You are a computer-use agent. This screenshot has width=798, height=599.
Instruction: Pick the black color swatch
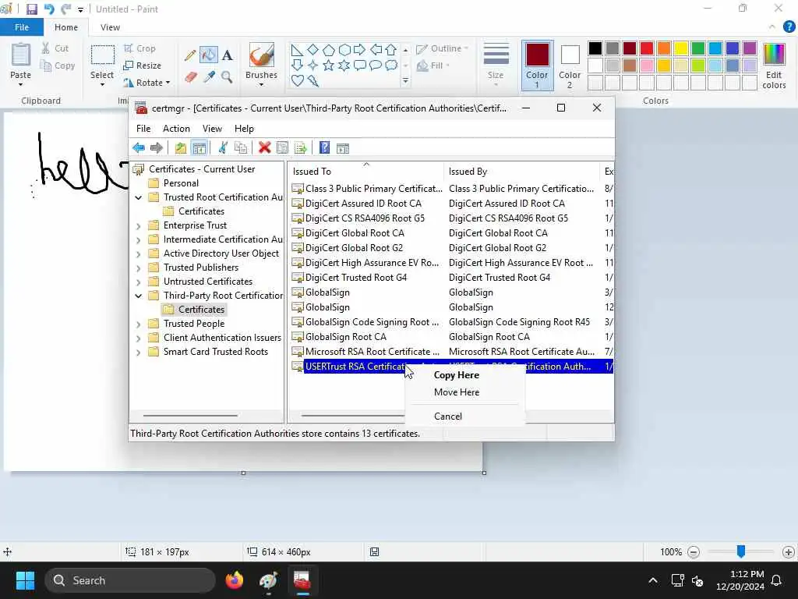pos(595,48)
